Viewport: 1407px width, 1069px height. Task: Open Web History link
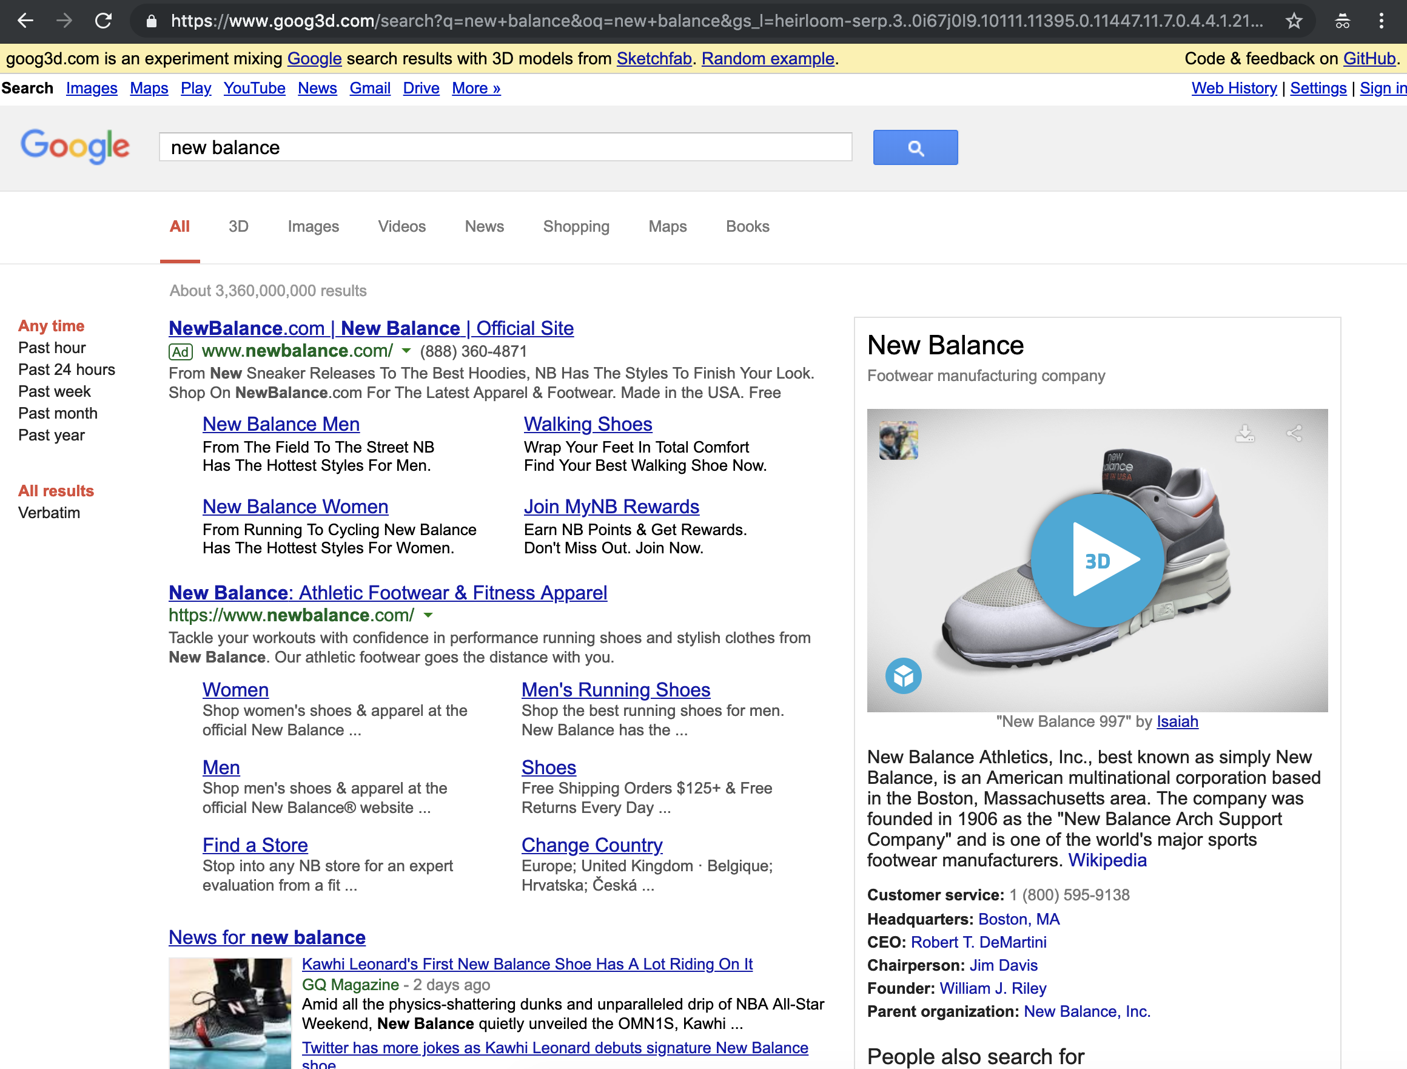click(1234, 89)
